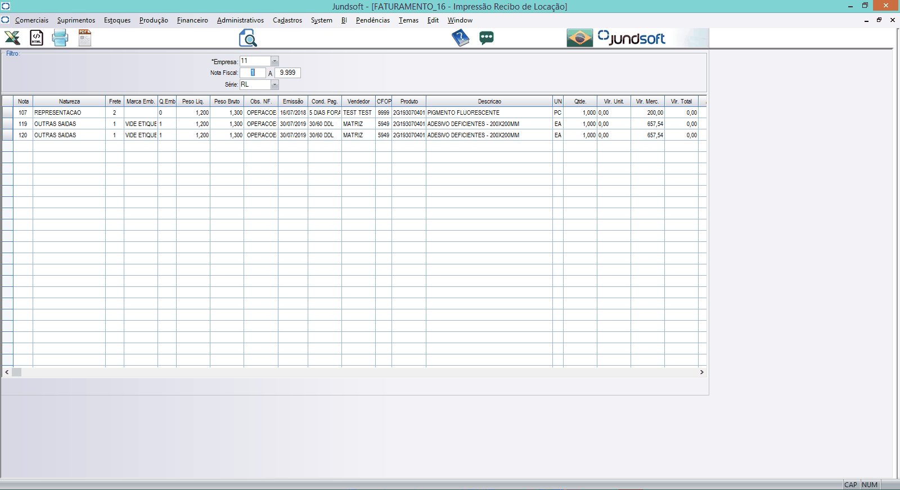Click the 5 DIAS FORA payment condition cell
Screen dimensions: 900x490
pos(325,113)
